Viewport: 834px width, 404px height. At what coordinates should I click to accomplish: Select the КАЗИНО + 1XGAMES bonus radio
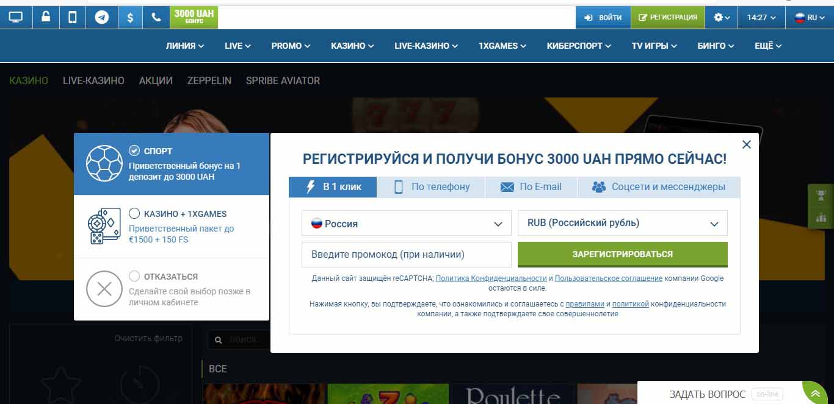(134, 213)
